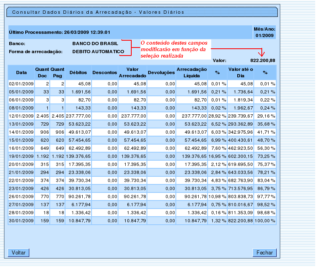Image resolution: width=320 pixels, height=273 pixels.
Task: Select the Valor Arrecadado column header
Action: [x=132, y=72]
